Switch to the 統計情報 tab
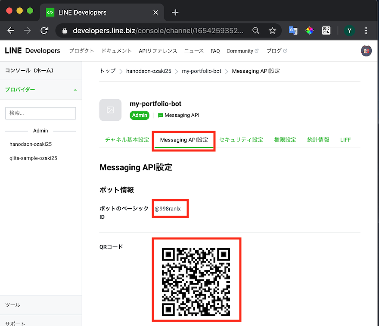Image resolution: width=379 pixels, height=326 pixels. 318,140
